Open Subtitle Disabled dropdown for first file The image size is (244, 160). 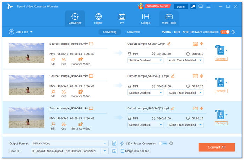(145, 60)
